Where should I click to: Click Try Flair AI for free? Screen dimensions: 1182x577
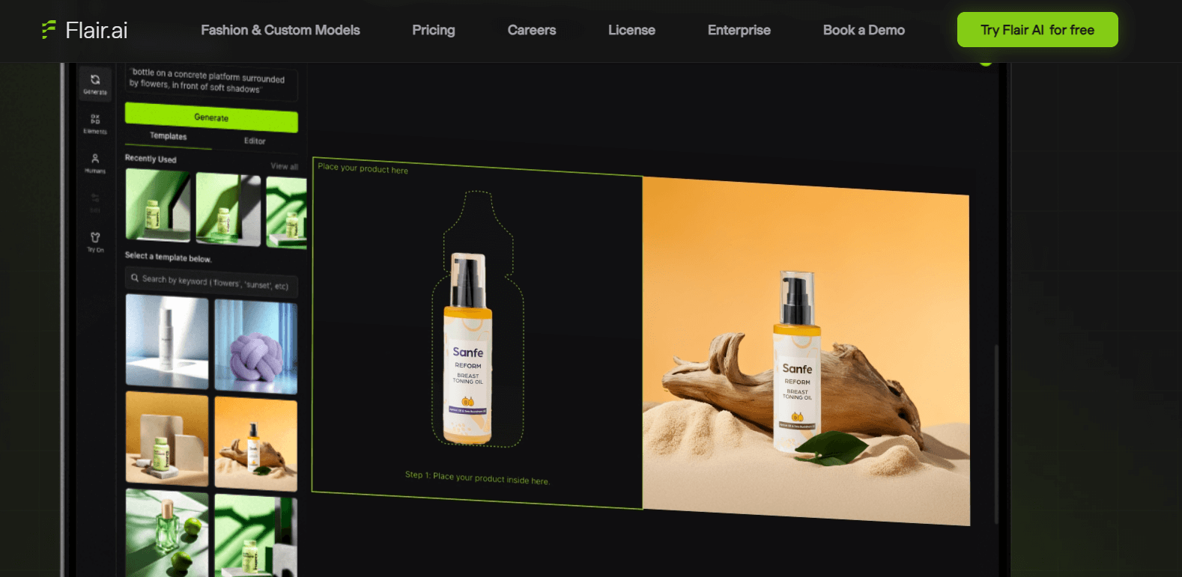1037,30
